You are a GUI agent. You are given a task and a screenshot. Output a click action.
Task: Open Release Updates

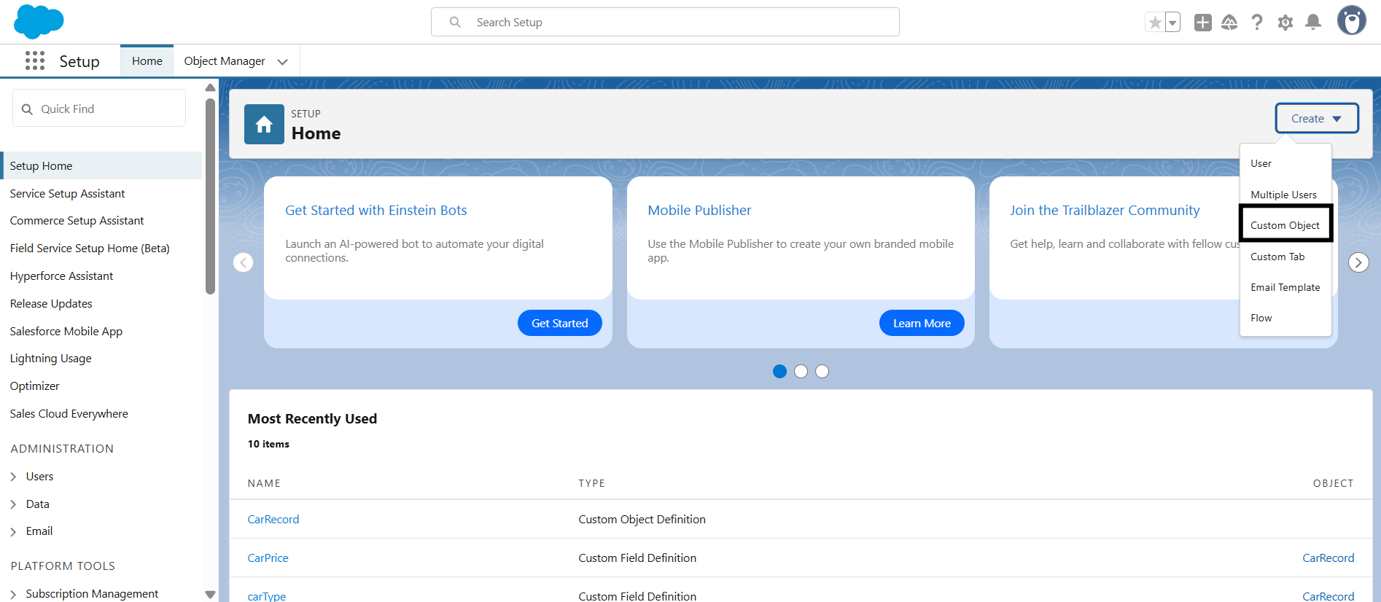click(51, 303)
